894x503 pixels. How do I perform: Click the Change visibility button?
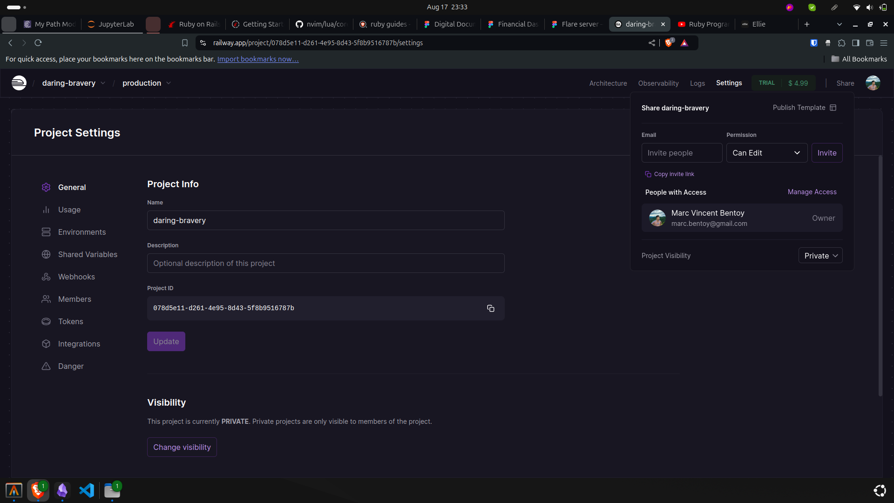pyautogui.click(x=182, y=447)
